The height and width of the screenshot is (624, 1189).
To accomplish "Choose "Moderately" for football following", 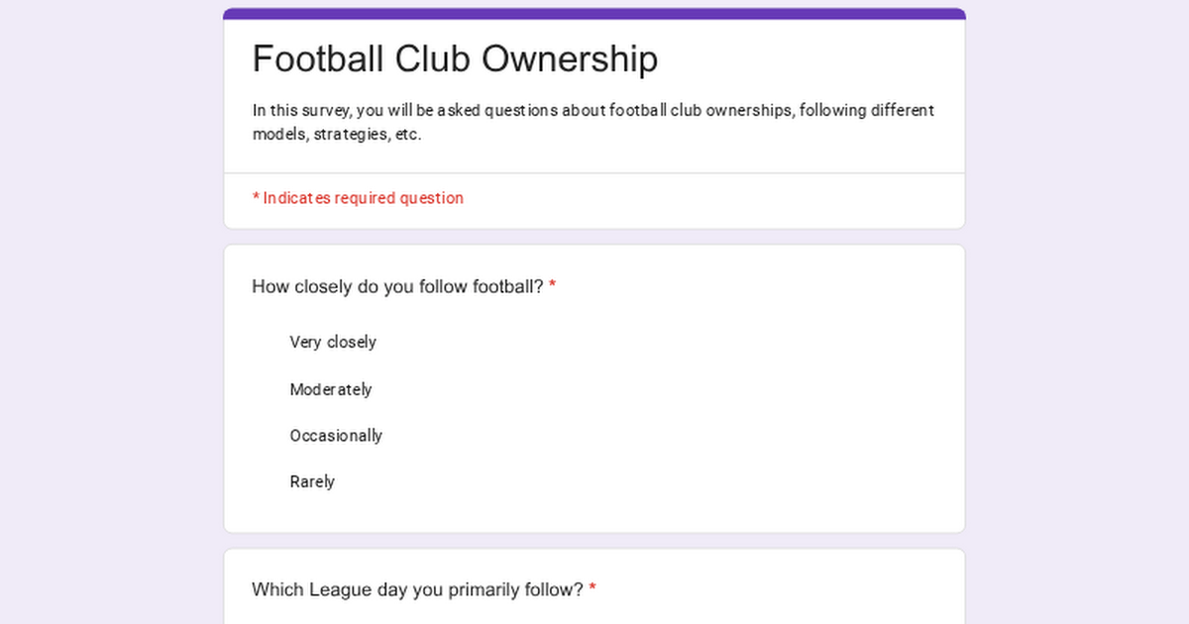I will click(x=331, y=390).
